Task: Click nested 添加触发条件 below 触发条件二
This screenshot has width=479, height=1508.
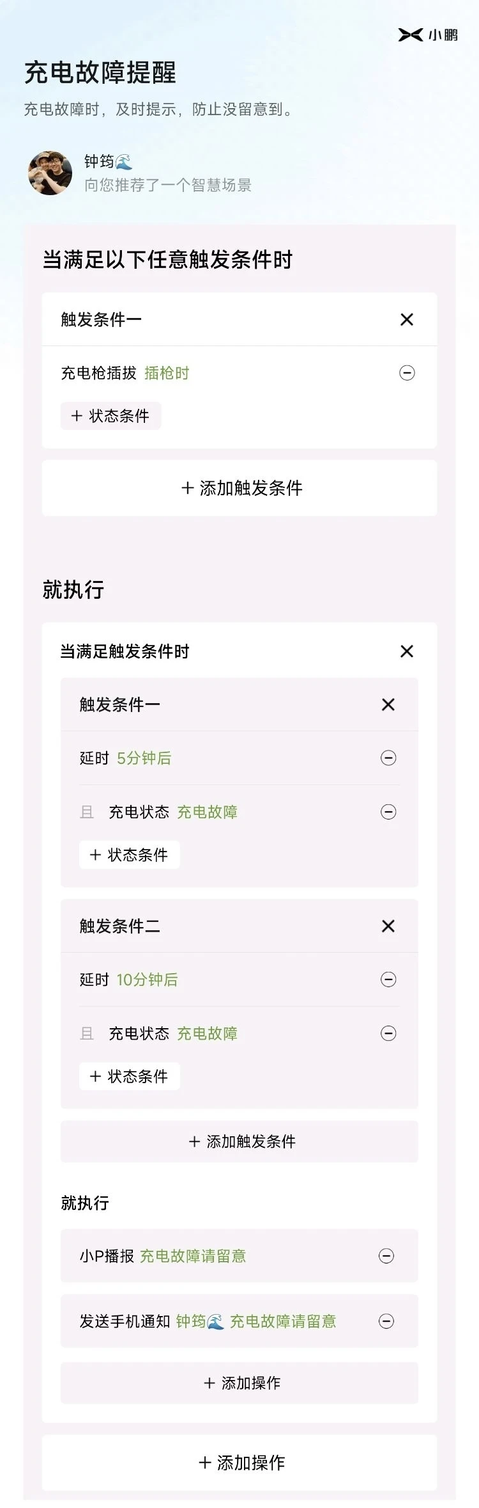Action: click(x=240, y=1141)
